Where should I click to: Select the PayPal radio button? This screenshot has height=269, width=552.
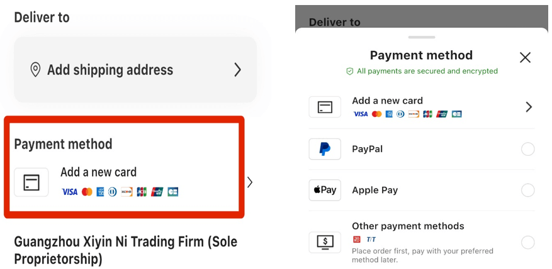[x=528, y=149]
